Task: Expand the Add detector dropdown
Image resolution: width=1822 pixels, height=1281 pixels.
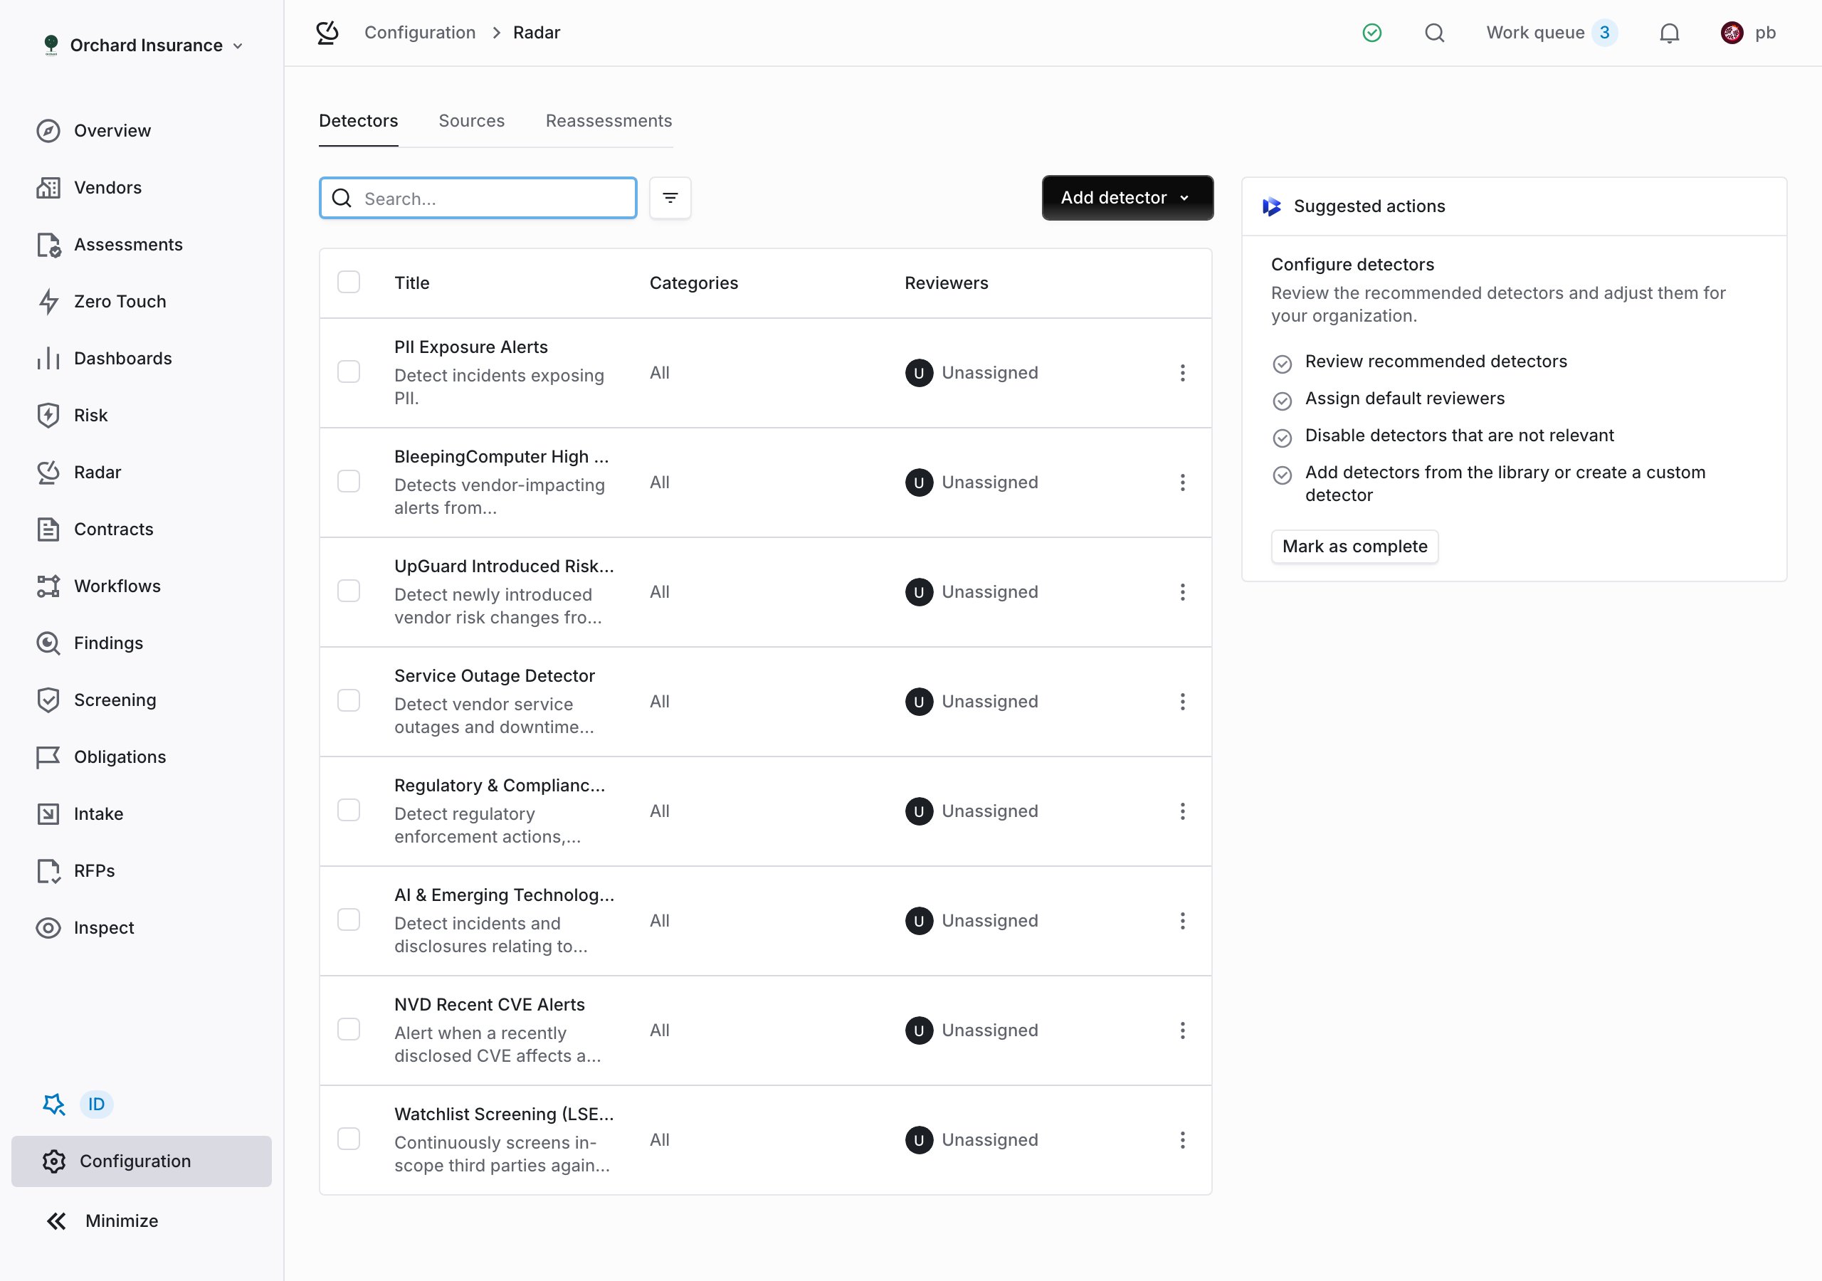Action: coord(1127,198)
